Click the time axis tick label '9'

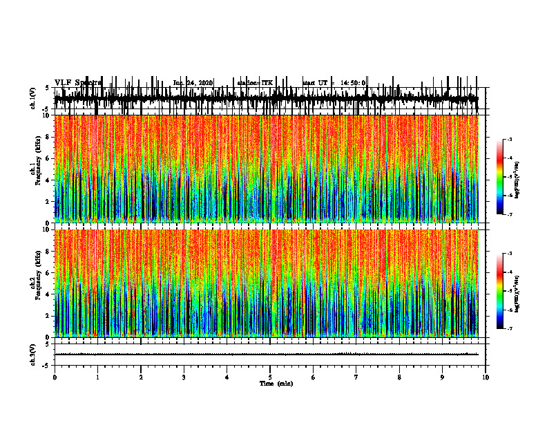click(x=442, y=377)
